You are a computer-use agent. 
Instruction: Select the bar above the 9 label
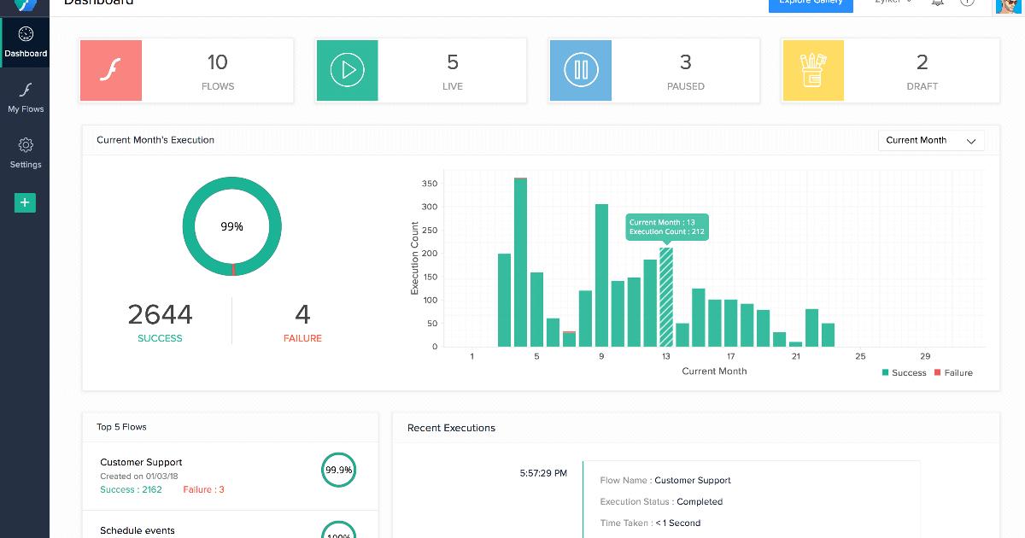(x=601, y=275)
